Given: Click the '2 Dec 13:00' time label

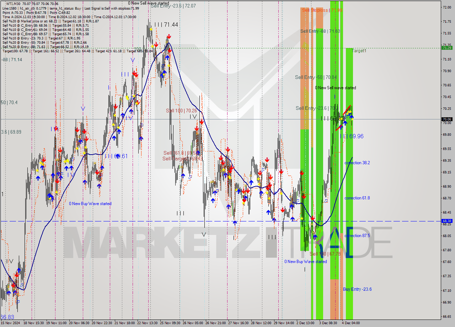Looking at the screenshot, I should [306, 323].
